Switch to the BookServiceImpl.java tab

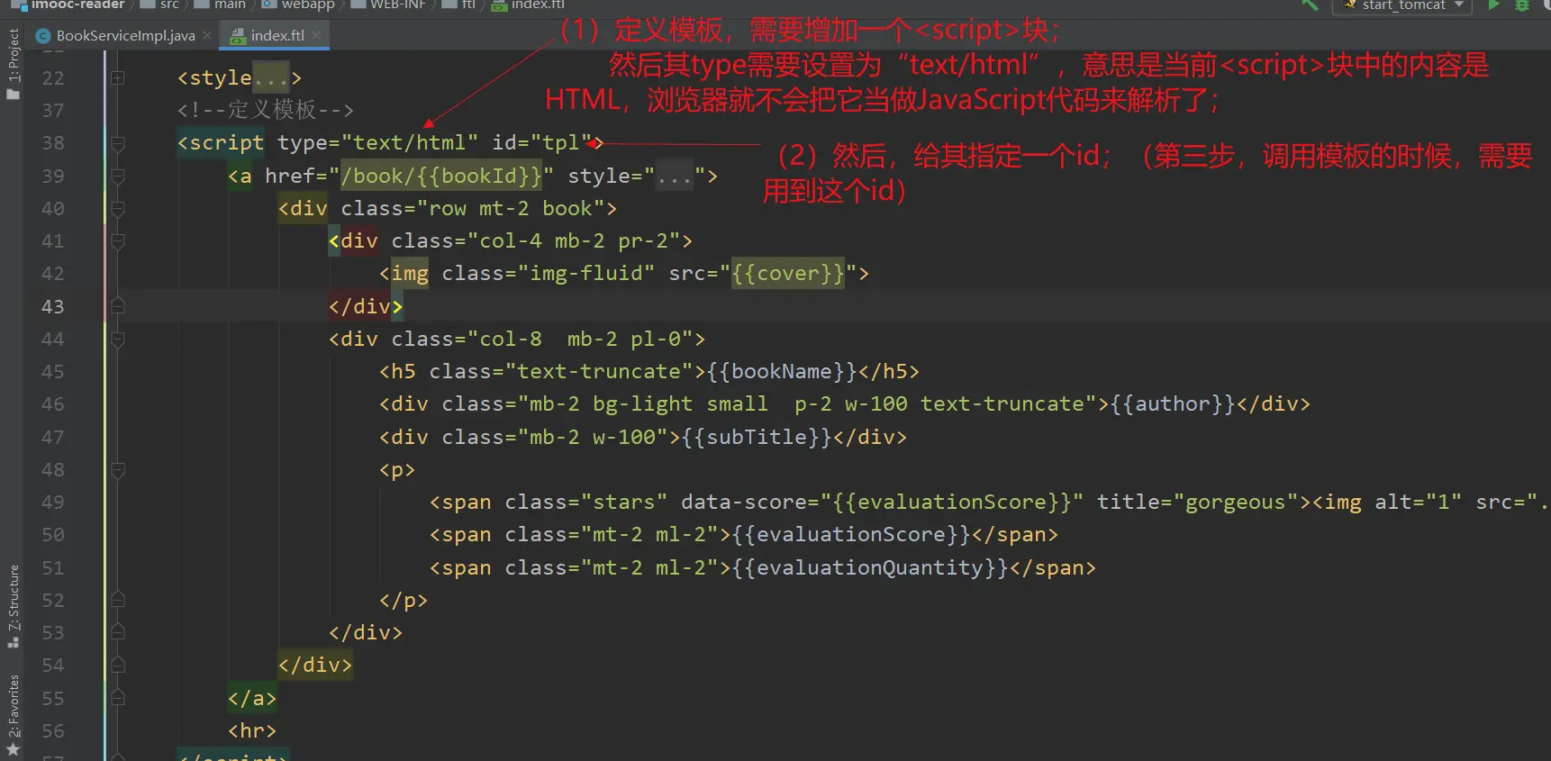125,35
